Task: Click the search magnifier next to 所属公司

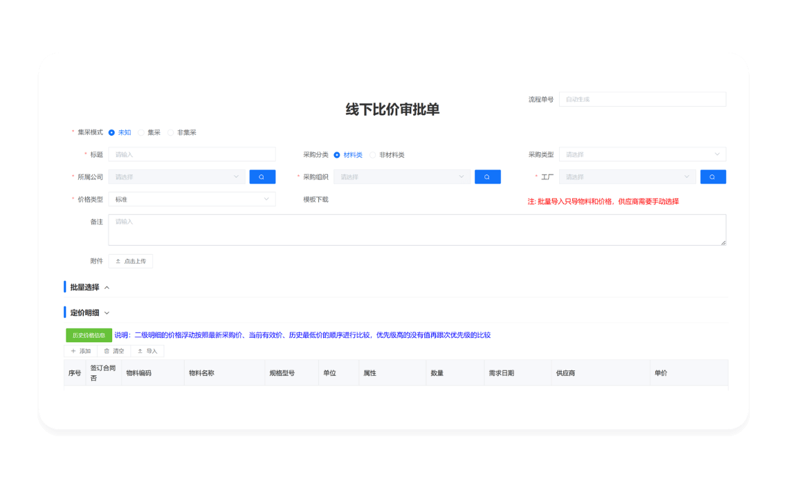Action: (x=262, y=177)
